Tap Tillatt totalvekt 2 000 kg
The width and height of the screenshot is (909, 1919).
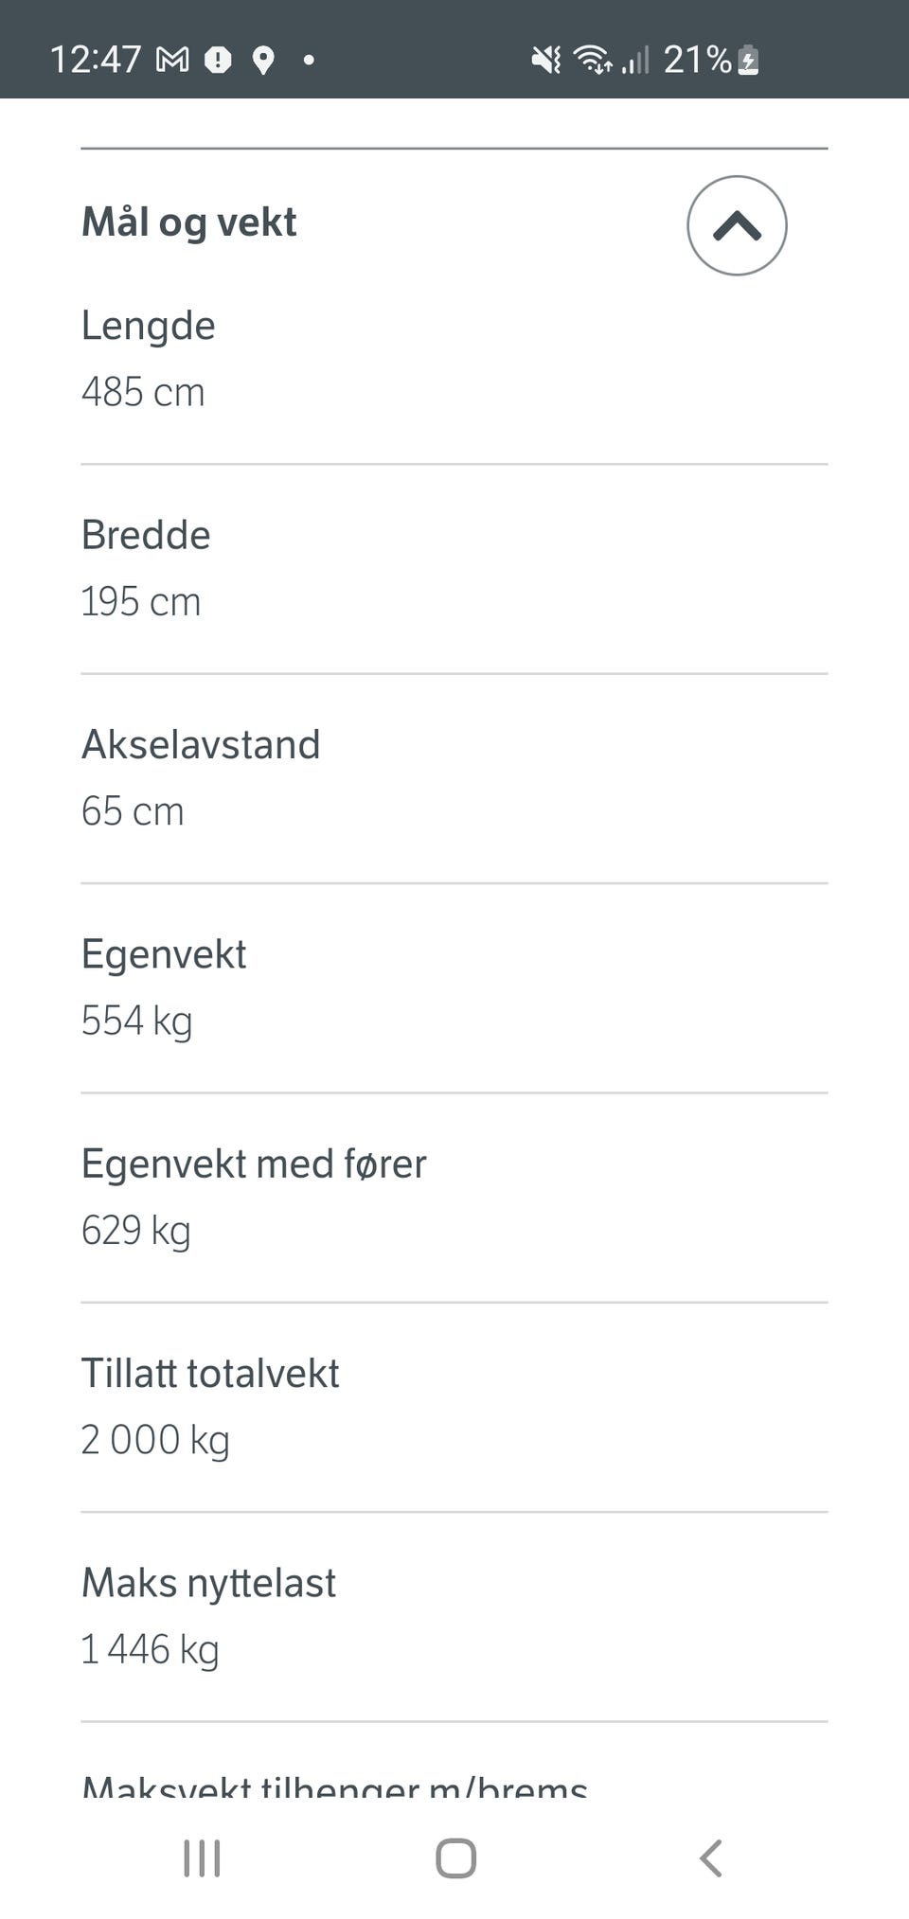point(454,1406)
